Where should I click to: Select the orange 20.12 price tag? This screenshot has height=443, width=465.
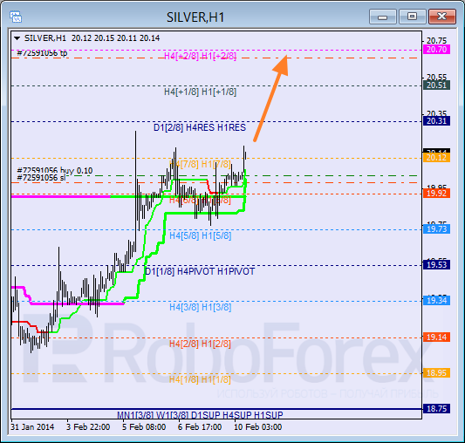pos(436,158)
